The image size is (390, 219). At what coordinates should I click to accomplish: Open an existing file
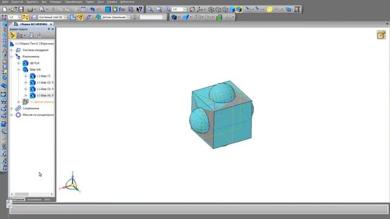(13, 10)
